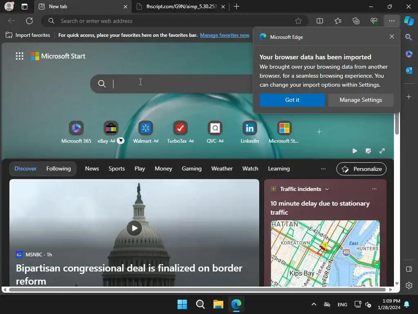Open the Windows Start menu
The image size is (418, 314).
182,304
